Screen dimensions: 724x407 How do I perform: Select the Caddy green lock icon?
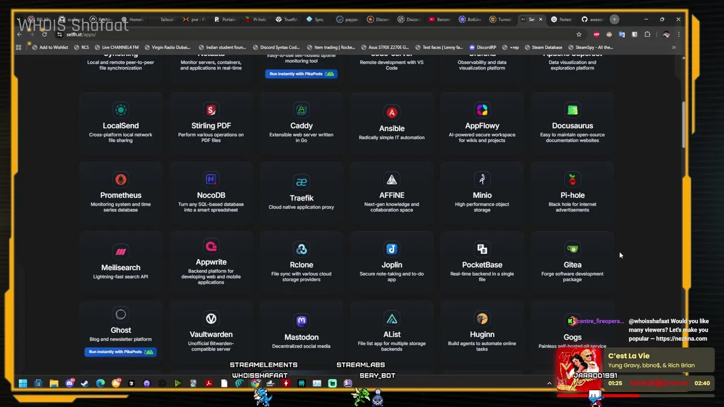301,110
